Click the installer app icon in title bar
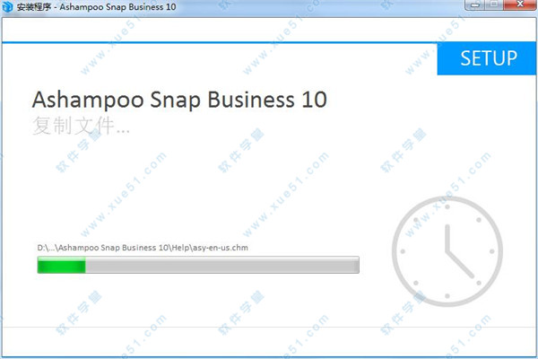Image resolution: width=538 pixels, height=359 pixels. pos(7,6)
